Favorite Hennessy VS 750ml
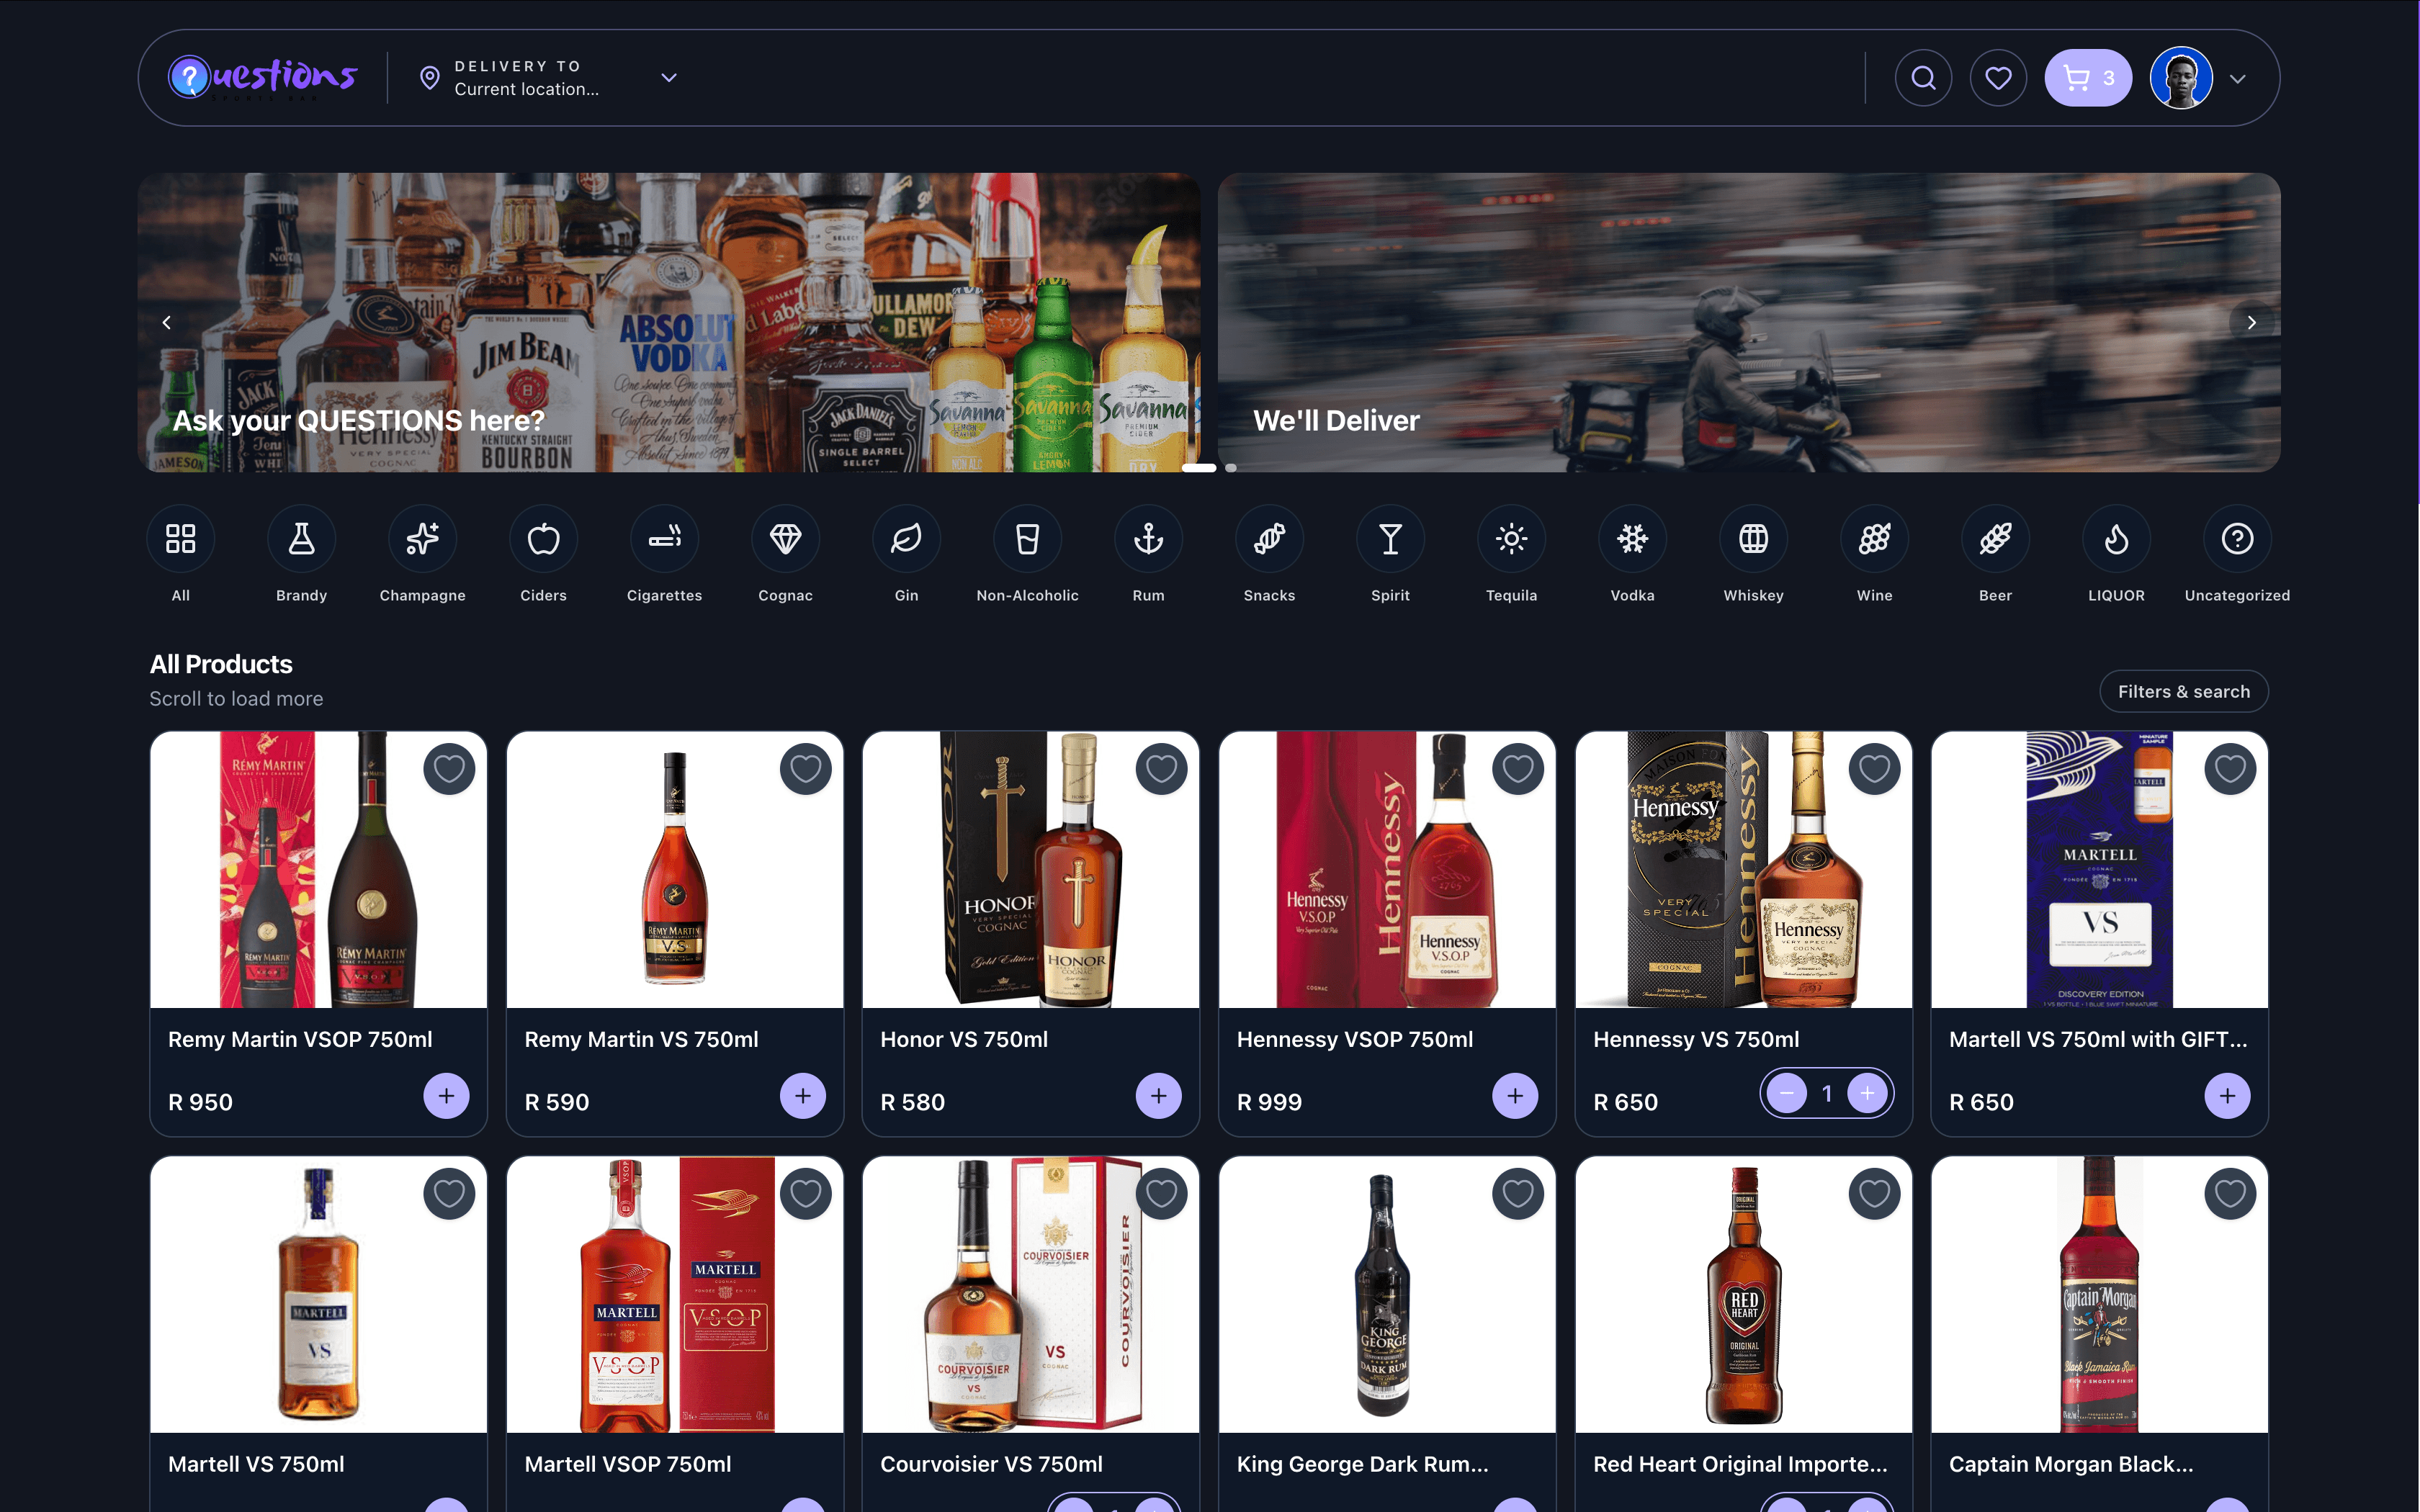2420x1512 pixels. 1874,769
